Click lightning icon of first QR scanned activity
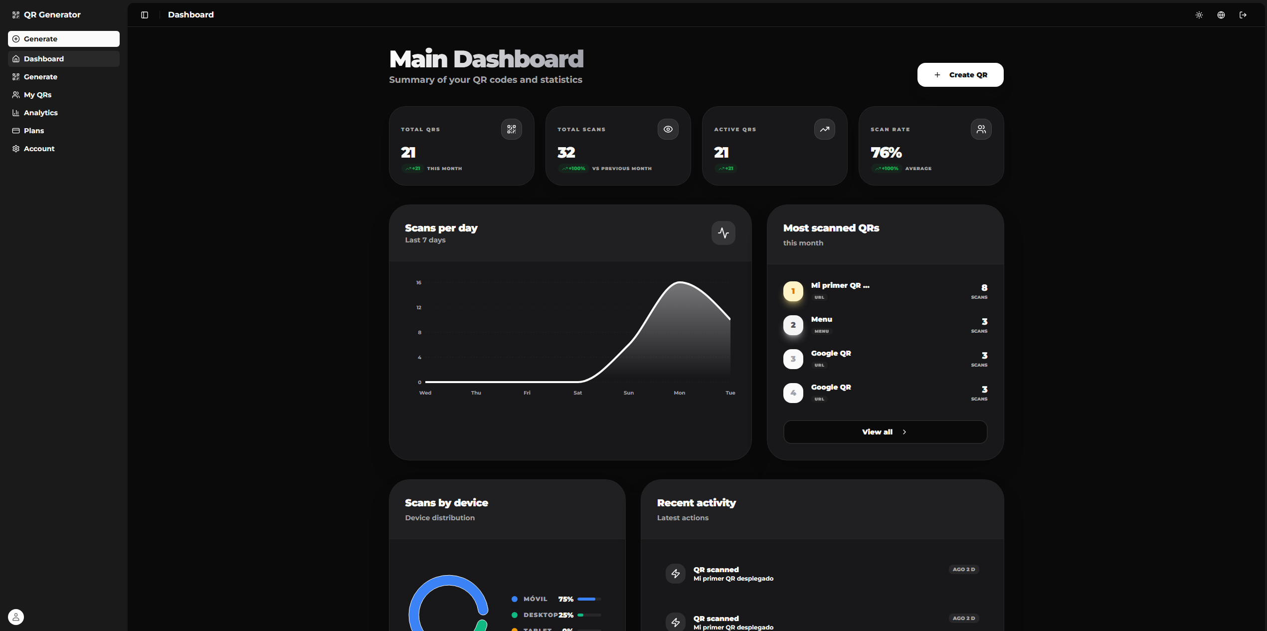Image resolution: width=1267 pixels, height=631 pixels. 676,574
